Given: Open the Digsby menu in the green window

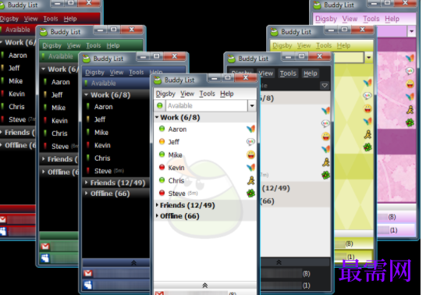Looking at the screenshot, I should pos(52,45).
